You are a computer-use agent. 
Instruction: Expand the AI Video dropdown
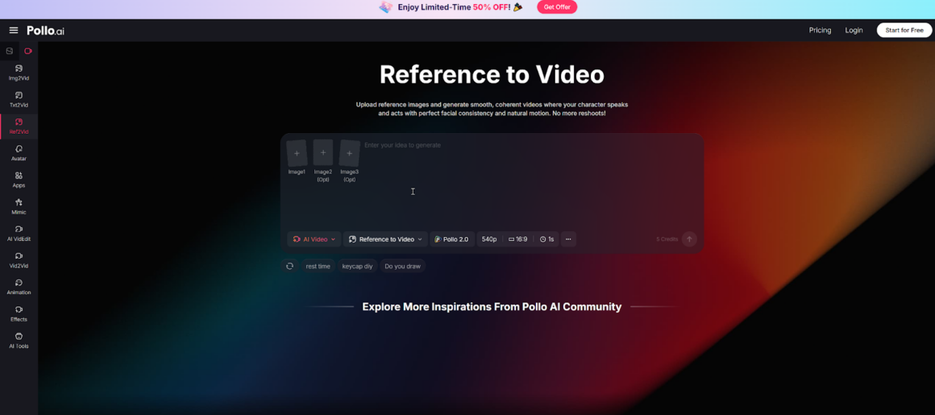(314, 239)
